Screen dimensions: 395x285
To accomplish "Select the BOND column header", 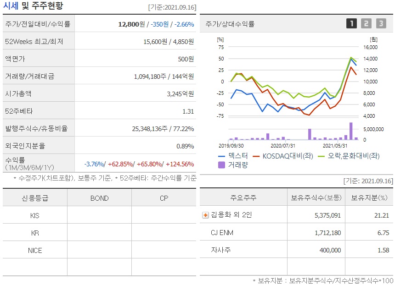I will click(100, 198).
